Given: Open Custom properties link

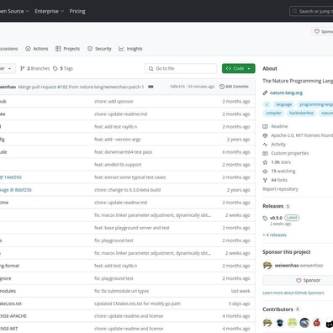Looking at the screenshot, I should (290, 153).
